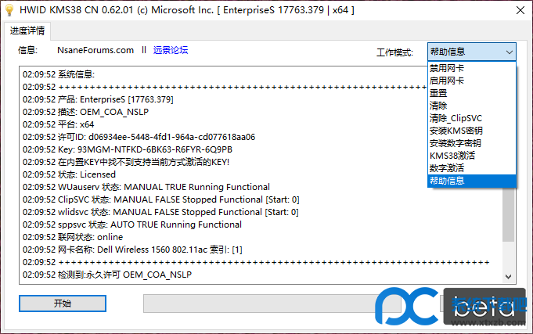533x334 pixels.
Task: Click the log scrollbar down arrow
Action: (x=509, y=276)
